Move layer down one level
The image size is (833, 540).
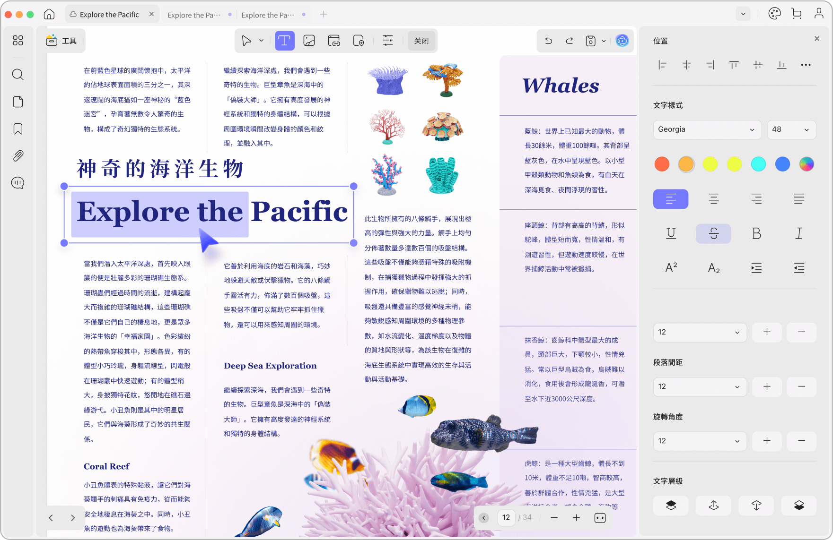(x=756, y=506)
